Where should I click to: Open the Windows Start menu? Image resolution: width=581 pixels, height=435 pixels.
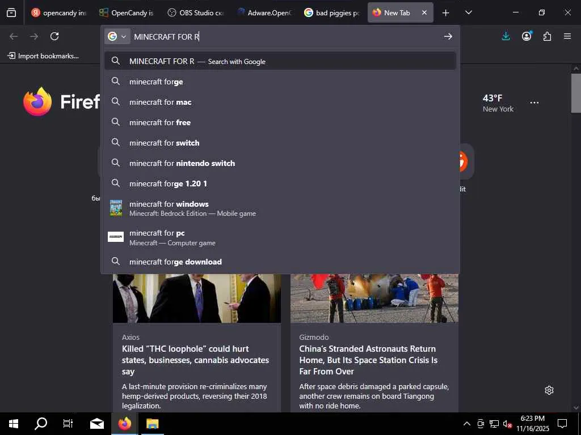pyautogui.click(x=14, y=424)
